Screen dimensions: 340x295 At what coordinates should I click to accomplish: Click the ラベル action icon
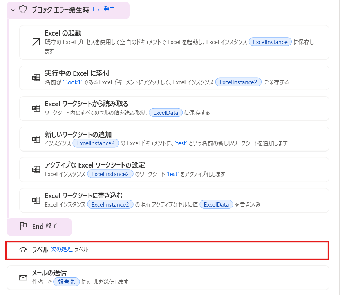(x=23, y=250)
